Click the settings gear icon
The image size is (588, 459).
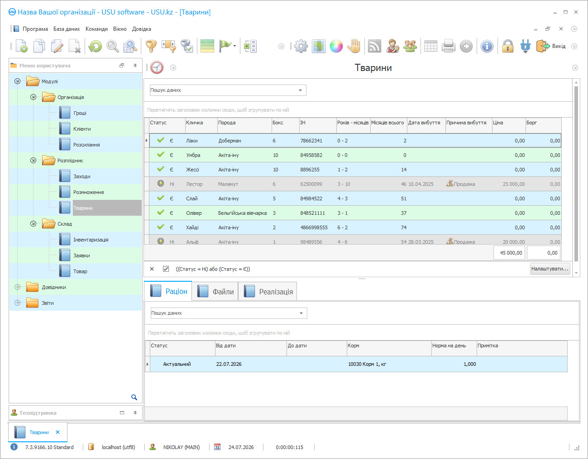pyautogui.click(x=301, y=46)
